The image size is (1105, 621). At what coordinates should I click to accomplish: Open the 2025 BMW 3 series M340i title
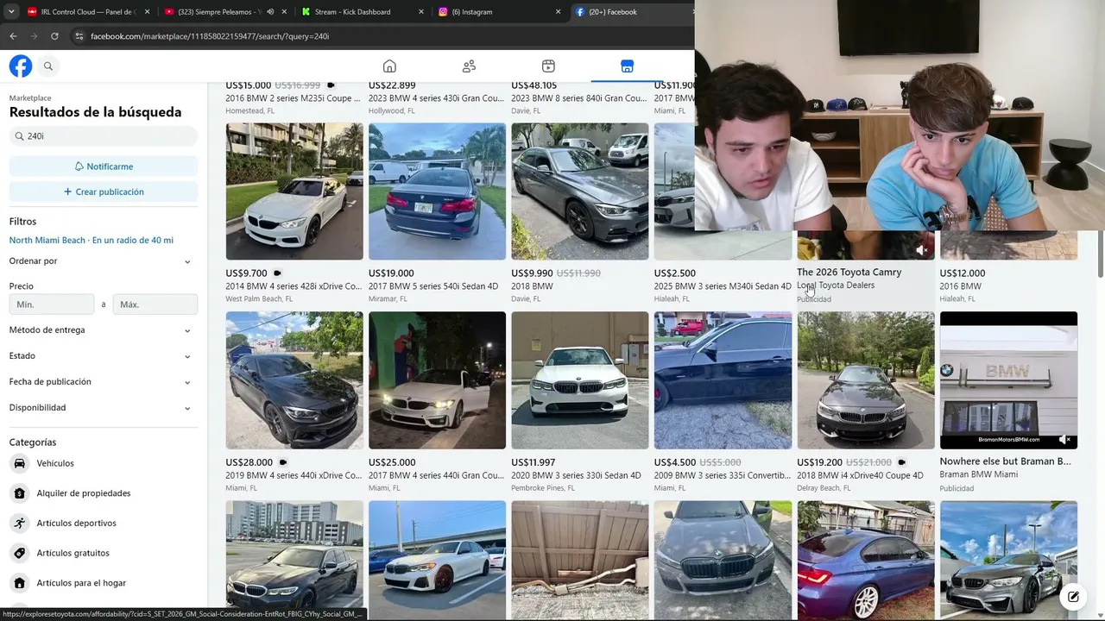pyautogui.click(x=723, y=286)
